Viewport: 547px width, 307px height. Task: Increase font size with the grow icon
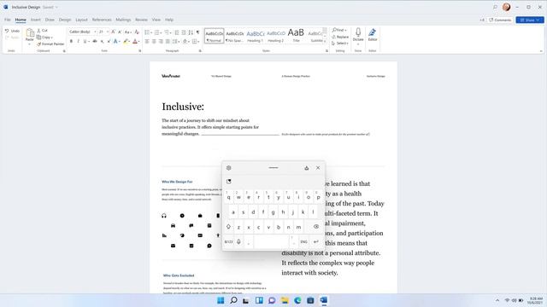point(113,32)
